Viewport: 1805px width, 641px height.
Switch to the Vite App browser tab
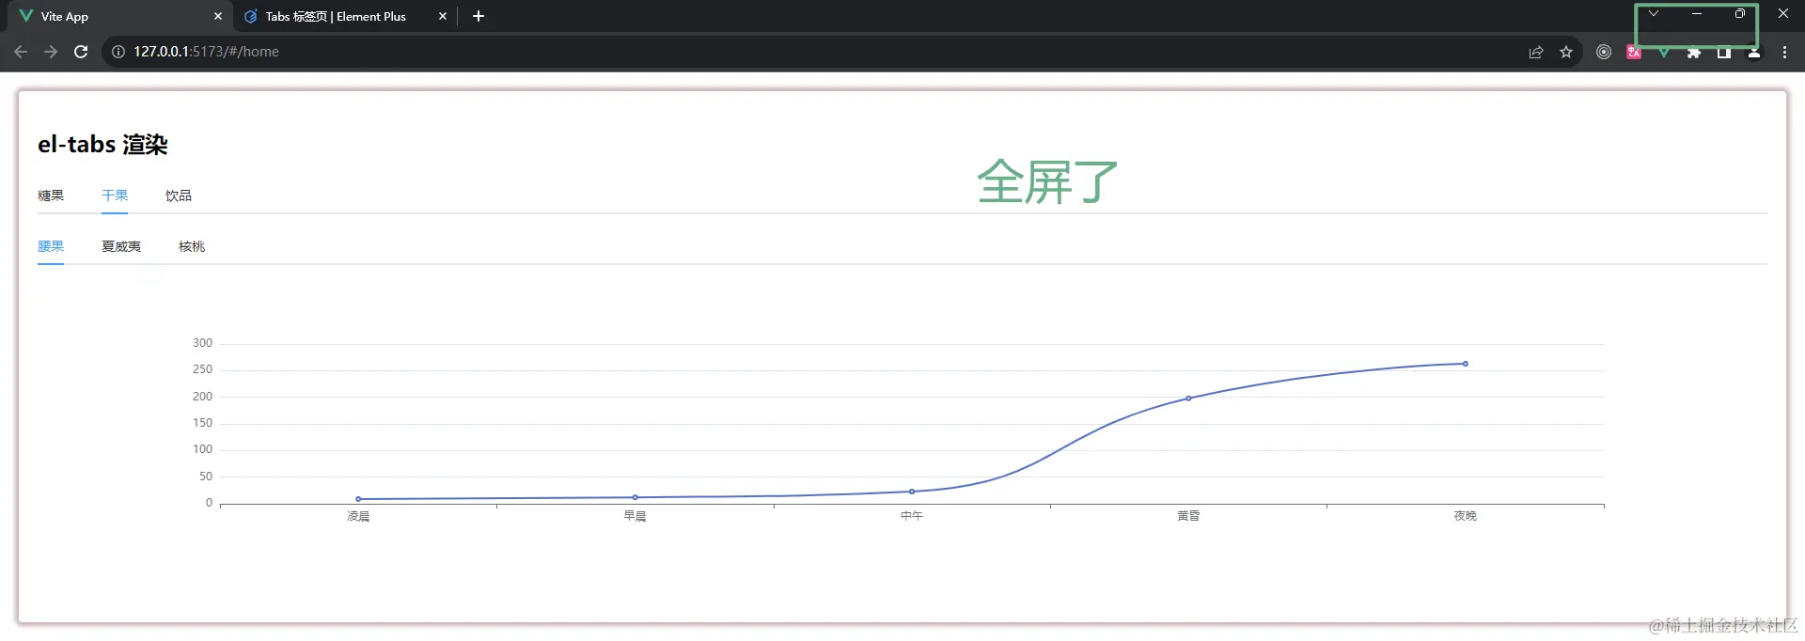click(x=118, y=16)
